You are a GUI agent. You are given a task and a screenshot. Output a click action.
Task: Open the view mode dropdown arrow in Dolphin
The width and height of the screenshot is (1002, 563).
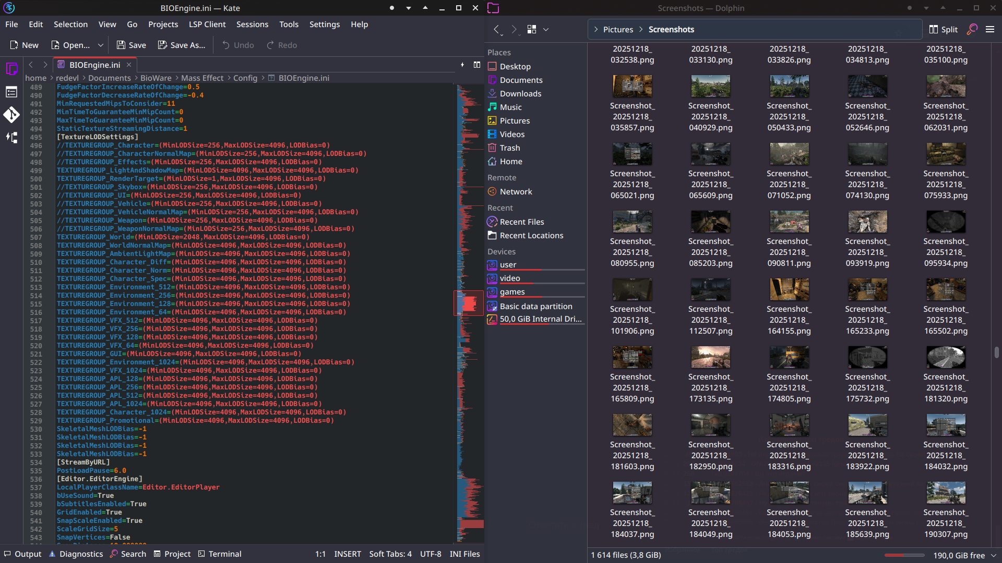point(546,29)
